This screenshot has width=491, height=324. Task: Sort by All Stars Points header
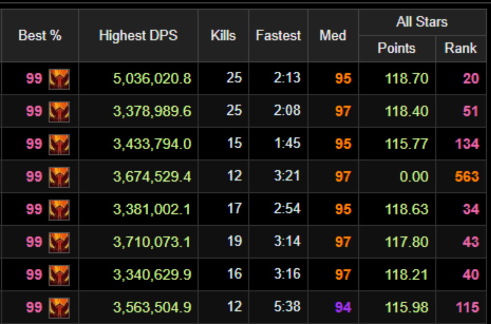[396, 48]
